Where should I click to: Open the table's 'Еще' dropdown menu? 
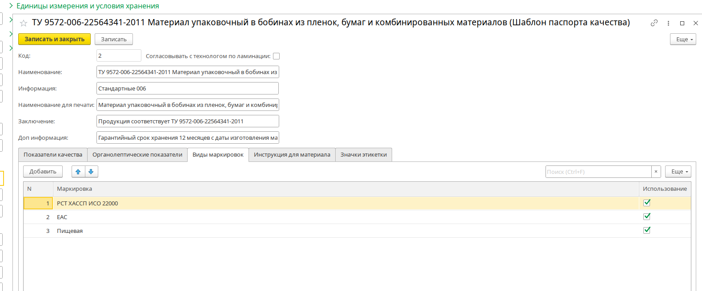(x=678, y=172)
